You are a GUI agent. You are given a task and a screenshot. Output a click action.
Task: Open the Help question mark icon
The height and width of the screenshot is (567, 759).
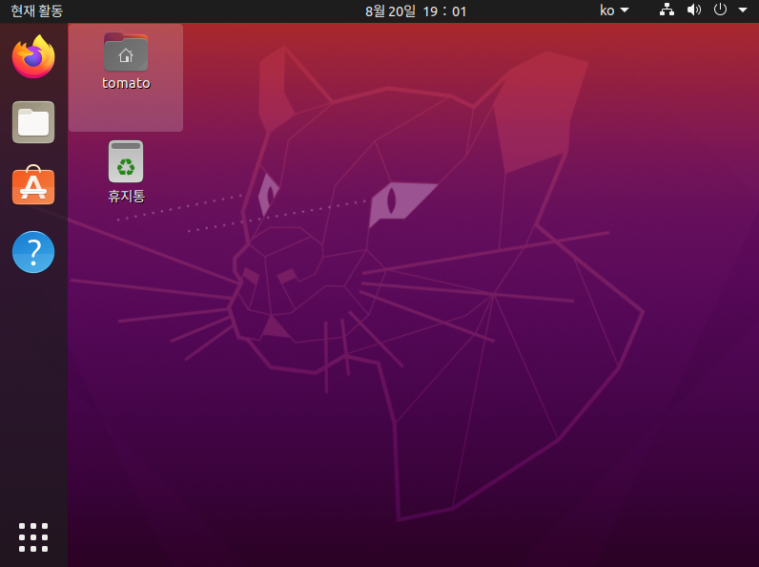click(33, 252)
